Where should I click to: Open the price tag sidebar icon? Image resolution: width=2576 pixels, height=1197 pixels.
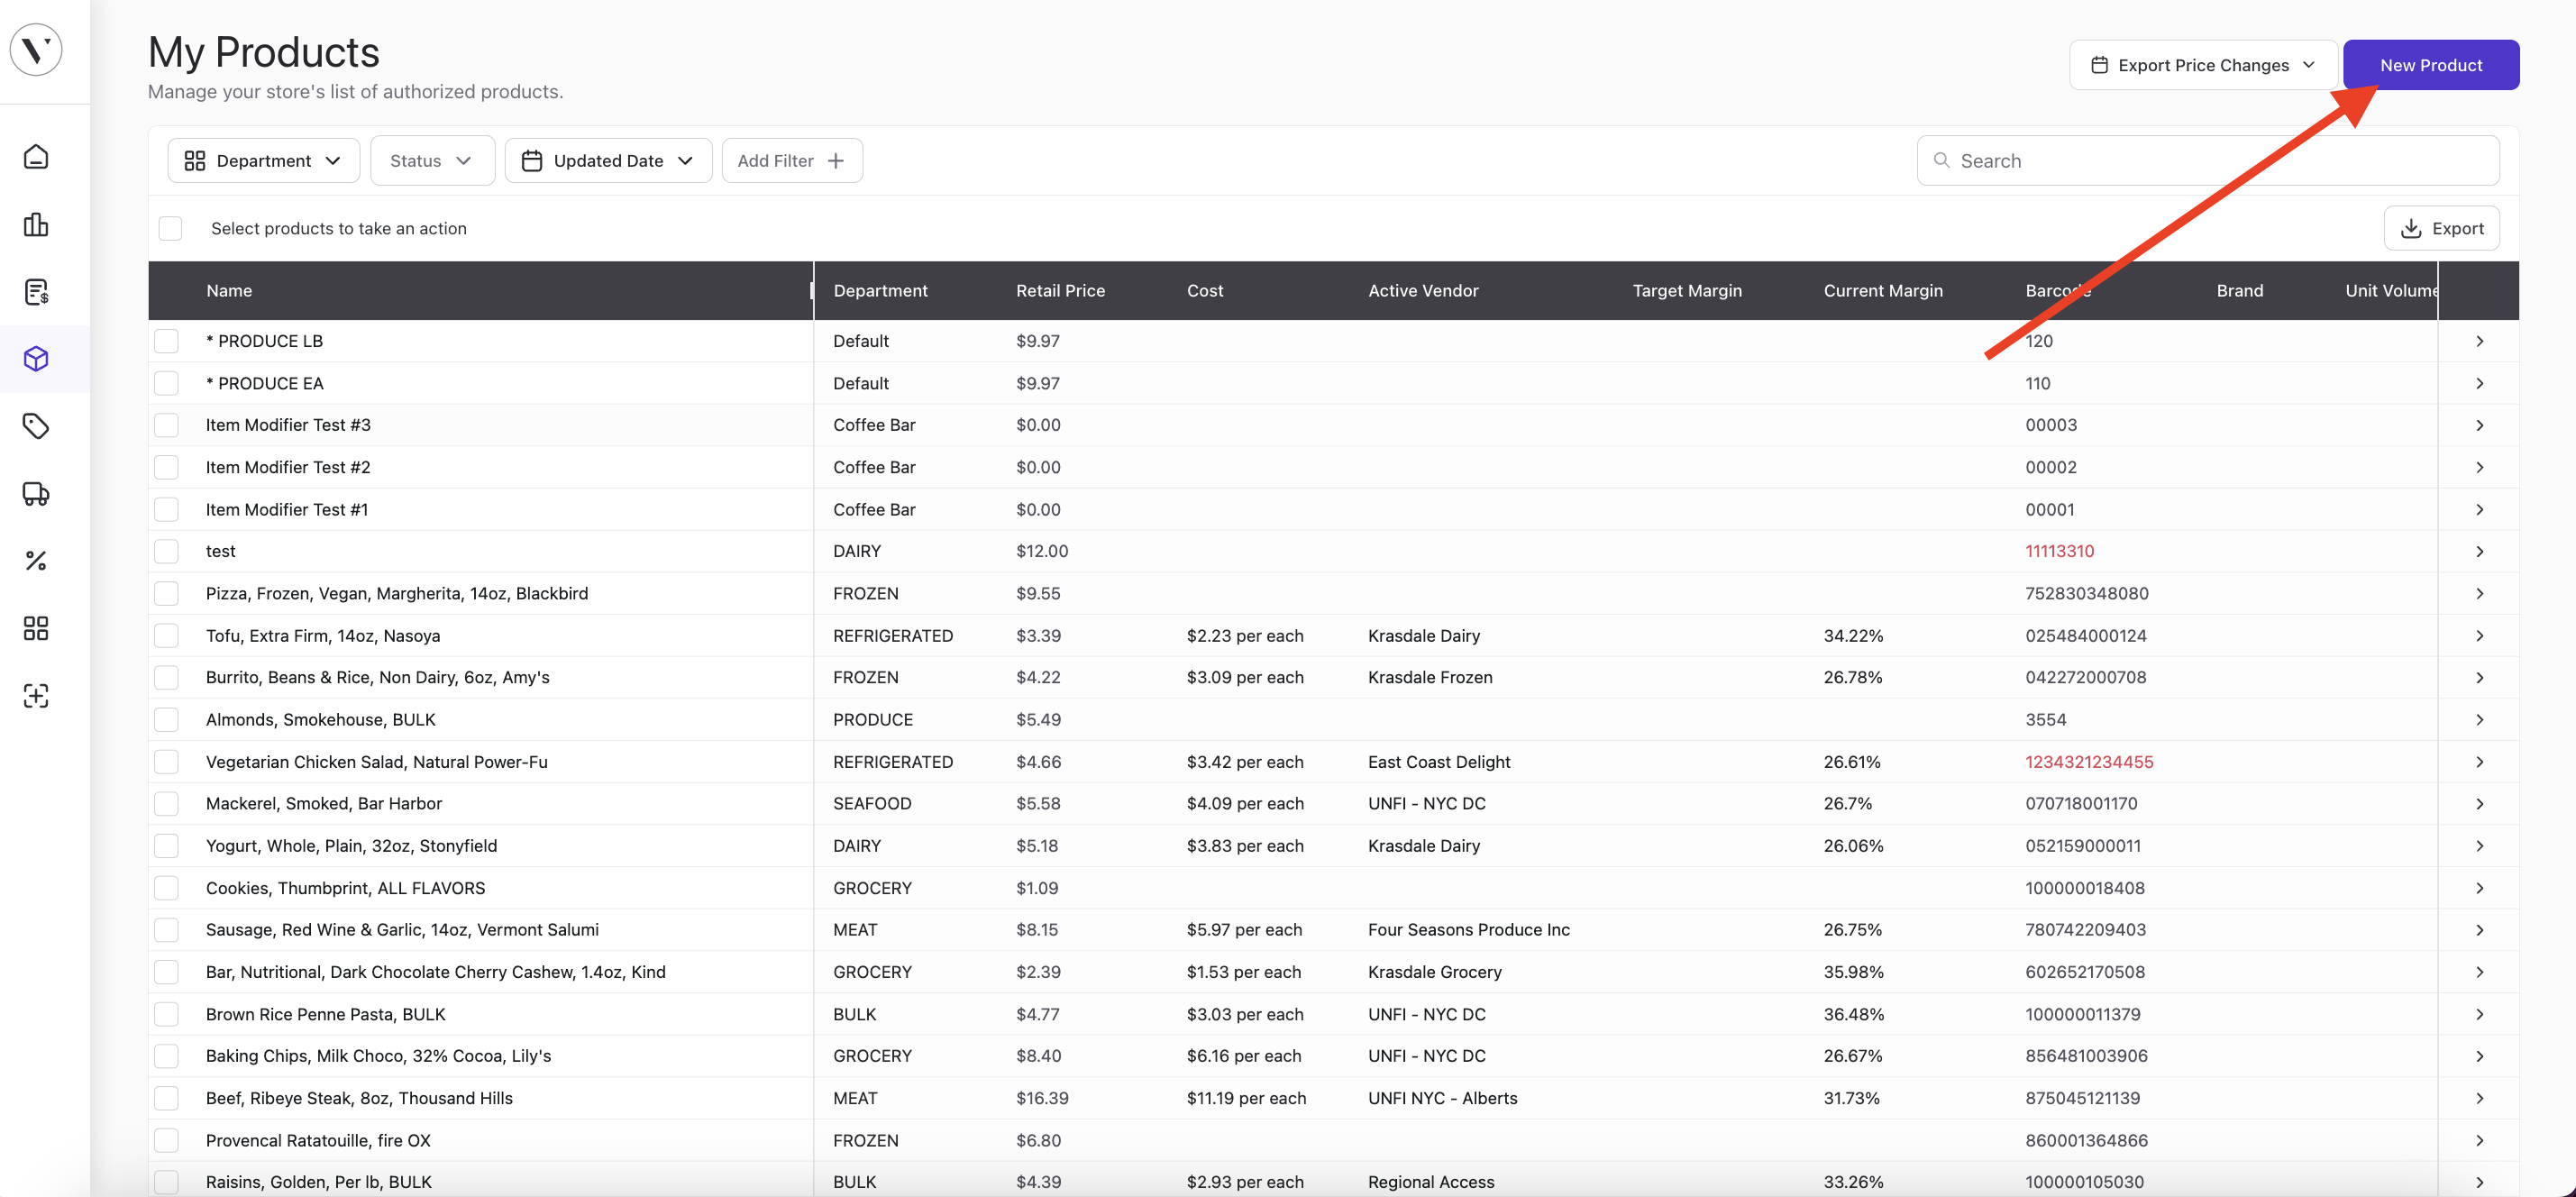pyautogui.click(x=36, y=426)
